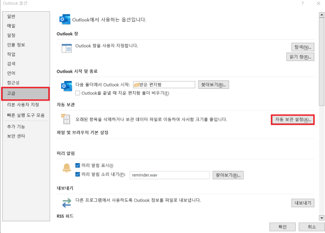Browse for Outlook start folder
Image resolution: width=325 pixels, height=233 pixels.
tap(213, 85)
